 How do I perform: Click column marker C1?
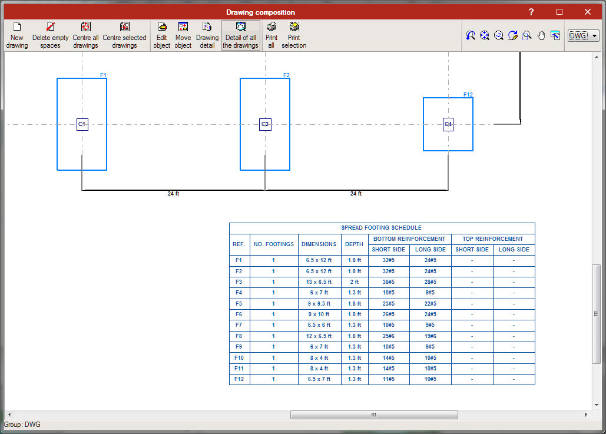82,124
